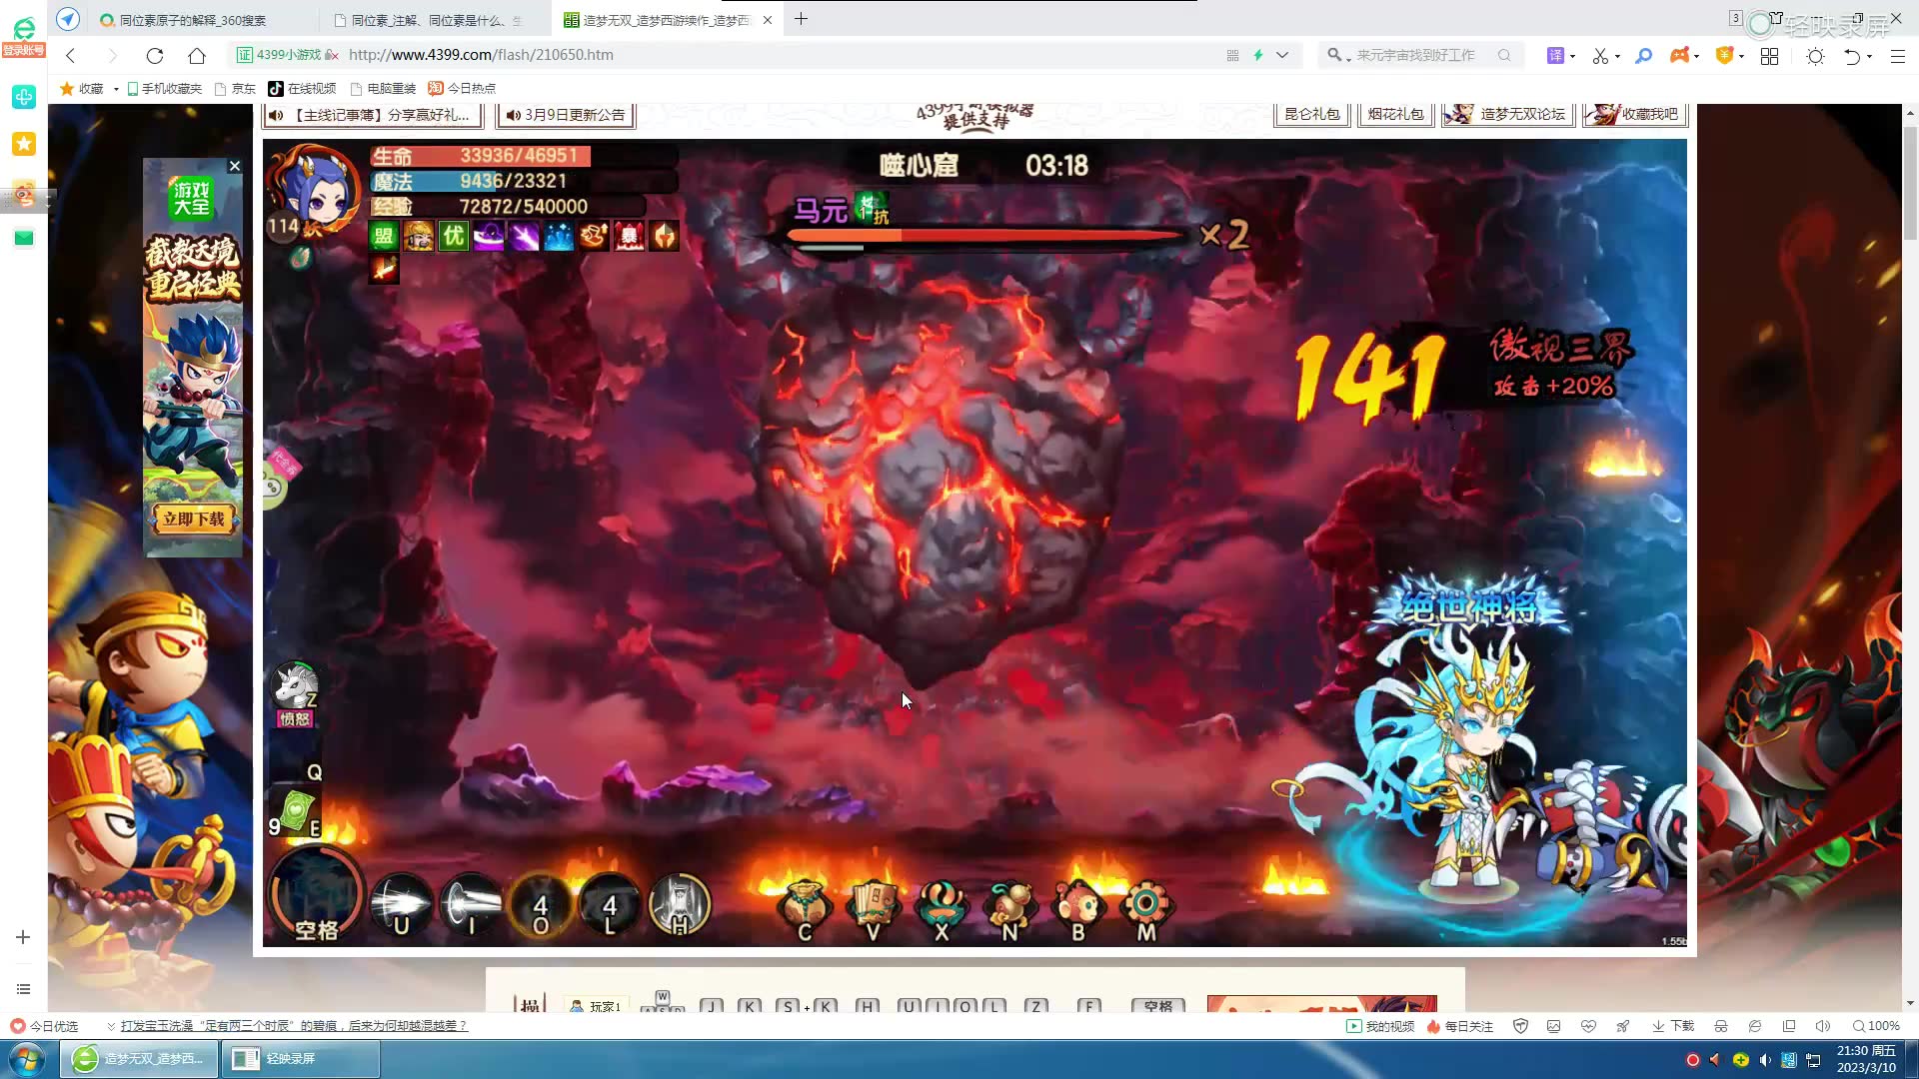Open the V cards icon

(874, 910)
